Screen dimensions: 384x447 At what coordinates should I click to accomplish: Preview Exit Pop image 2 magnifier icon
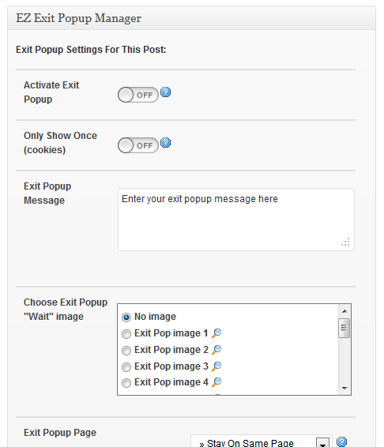(216, 350)
